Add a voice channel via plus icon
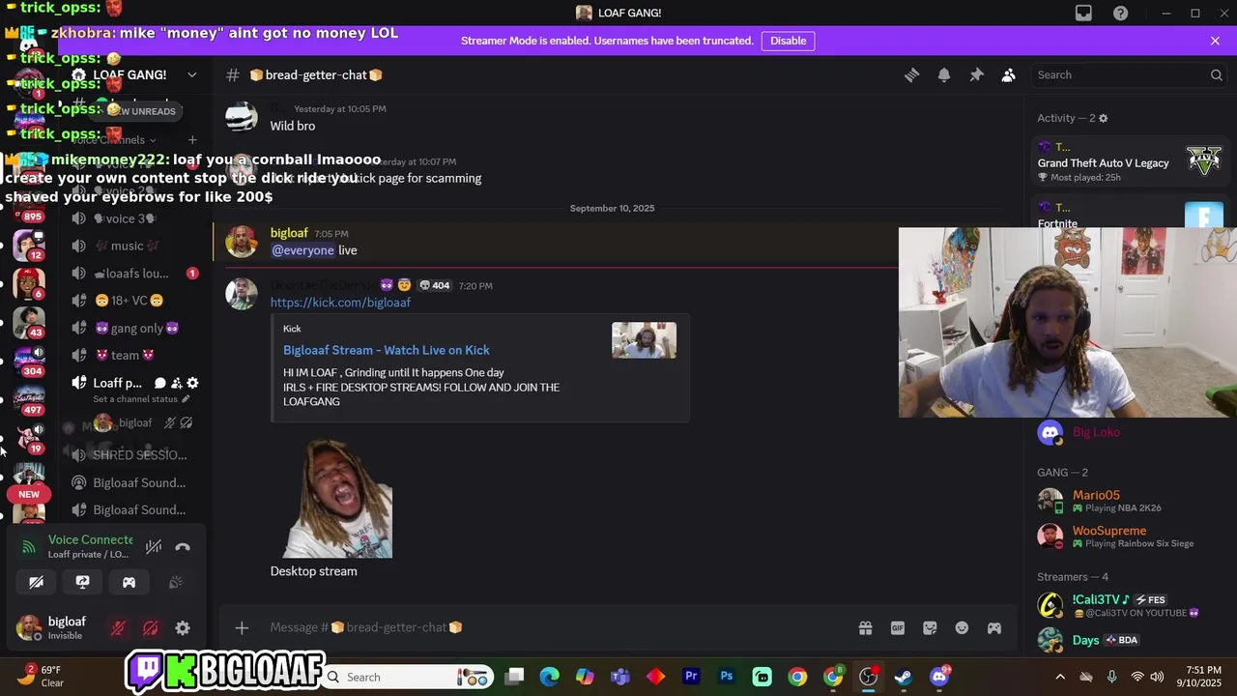Image resolution: width=1237 pixels, height=696 pixels. (x=192, y=140)
